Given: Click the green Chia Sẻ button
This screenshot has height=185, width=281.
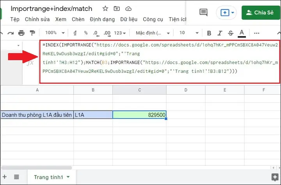Looking at the screenshot, I should pos(260,13).
